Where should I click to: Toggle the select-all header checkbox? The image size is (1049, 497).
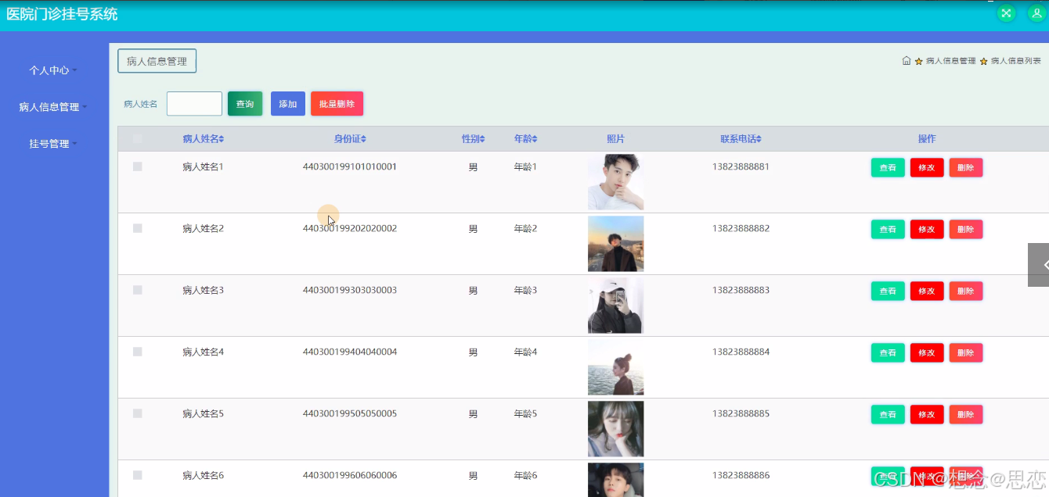(138, 139)
